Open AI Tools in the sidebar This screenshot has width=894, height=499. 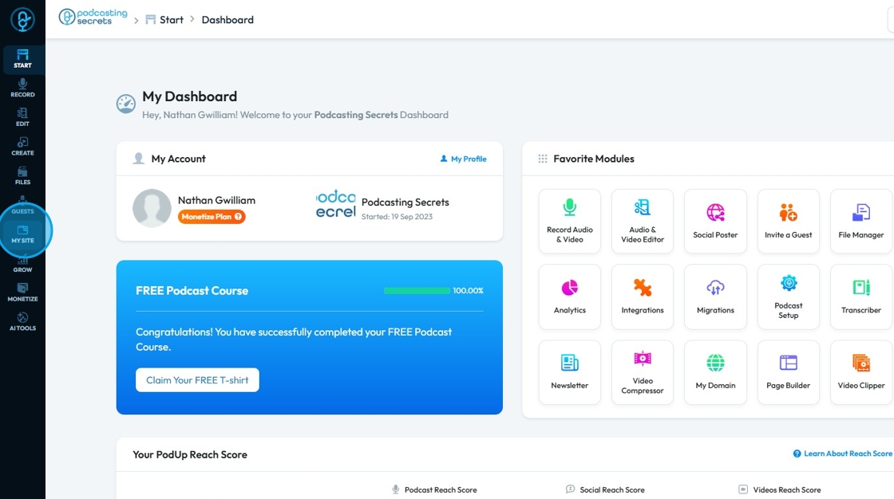pyautogui.click(x=23, y=322)
